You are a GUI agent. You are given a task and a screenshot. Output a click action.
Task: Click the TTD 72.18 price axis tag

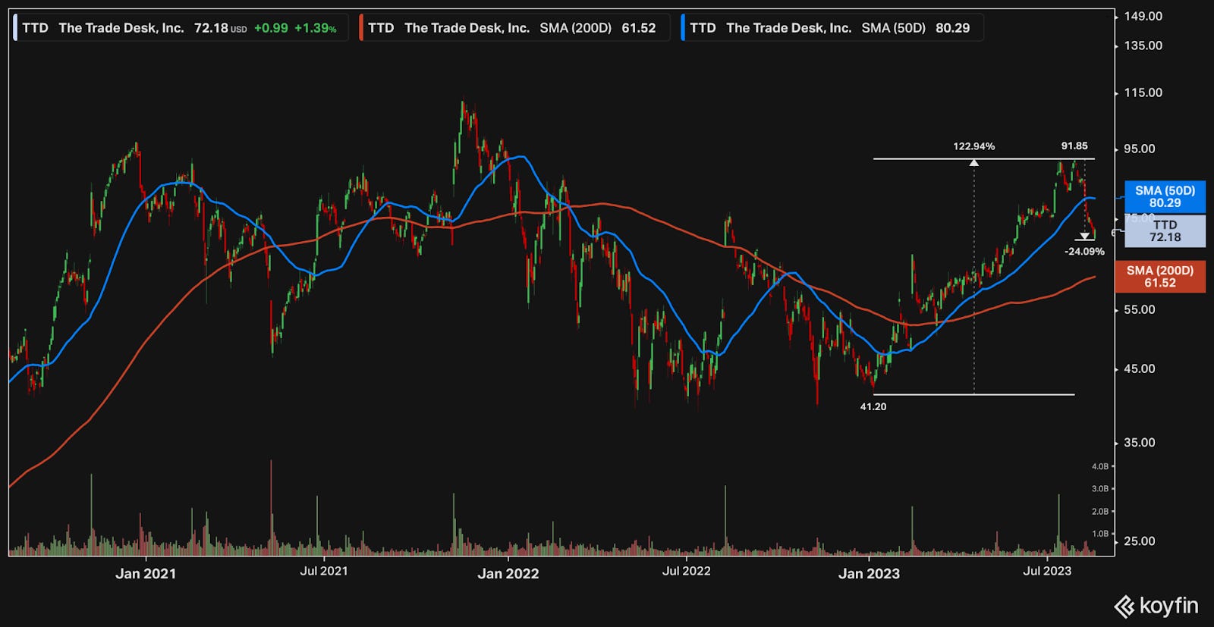pyautogui.click(x=1165, y=231)
